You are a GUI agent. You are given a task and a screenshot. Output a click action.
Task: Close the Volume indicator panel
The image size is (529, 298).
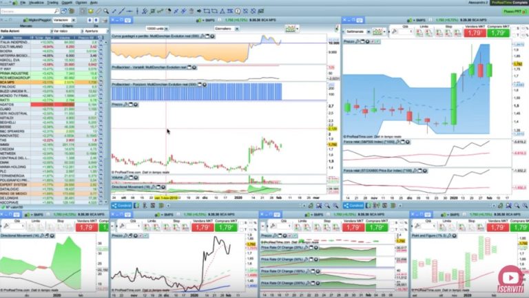click(136, 178)
